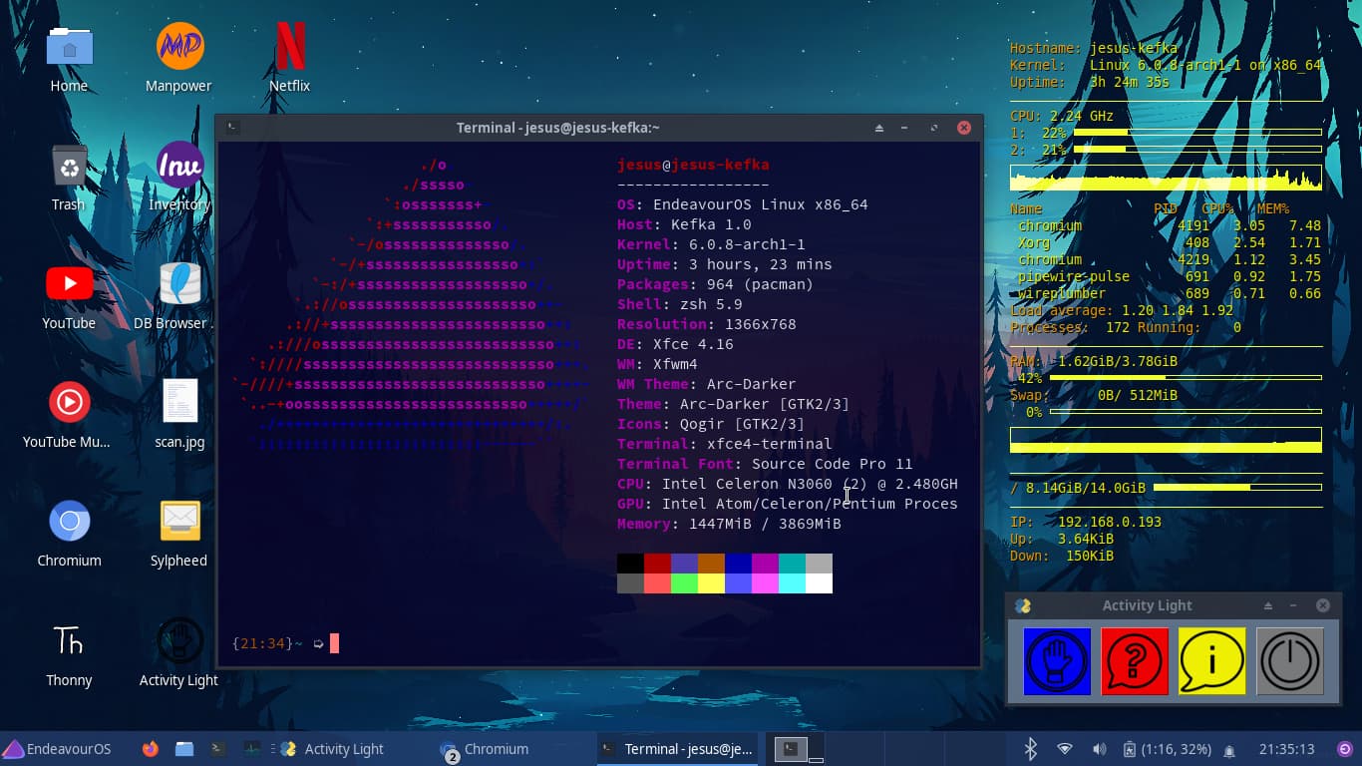Launch the Inventory desktop shortcut
The height and width of the screenshot is (766, 1362).
pyautogui.click(x=179, y=177)
